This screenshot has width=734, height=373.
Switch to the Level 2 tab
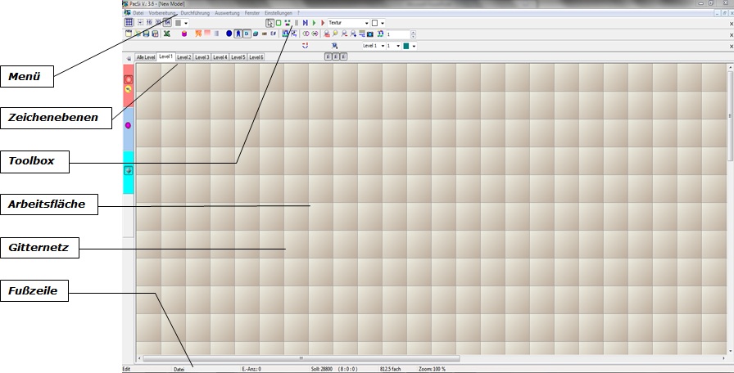pyautogui.click(x=184, y=57)
